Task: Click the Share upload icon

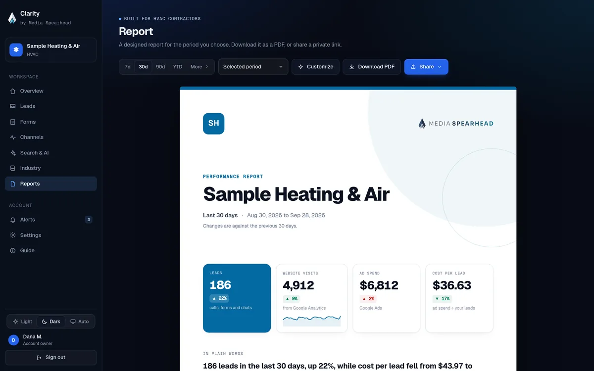Action: [413, 67]
